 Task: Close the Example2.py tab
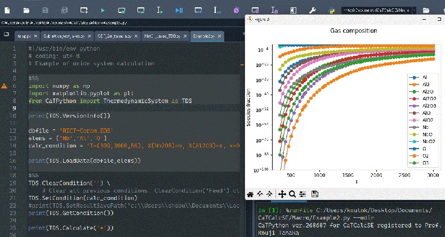(x=219, y=36)
